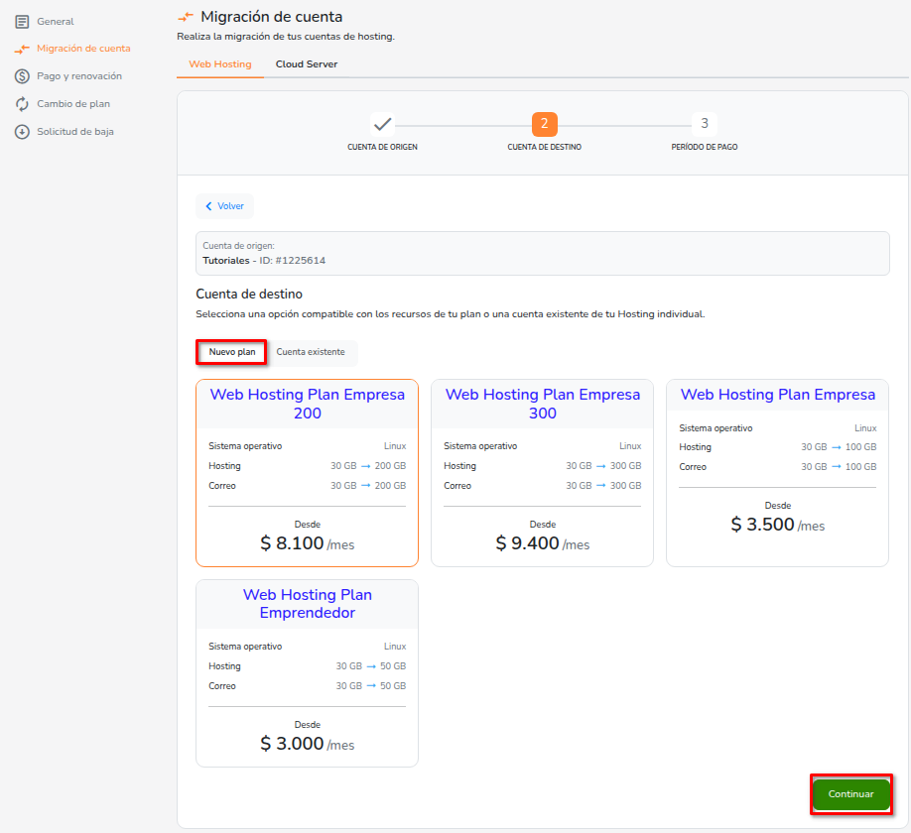
Task: Click Correo 30 GB → 300 GB row
Action: tap(542, 486)
